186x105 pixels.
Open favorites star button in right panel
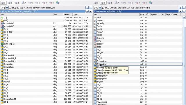[x=180, y=11]
